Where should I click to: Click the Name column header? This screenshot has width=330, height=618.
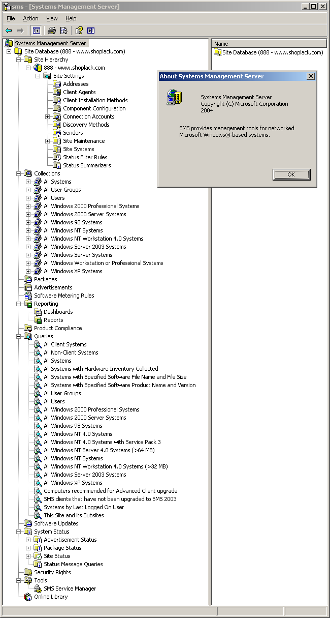pyautogui.click(x=269, y=44)
